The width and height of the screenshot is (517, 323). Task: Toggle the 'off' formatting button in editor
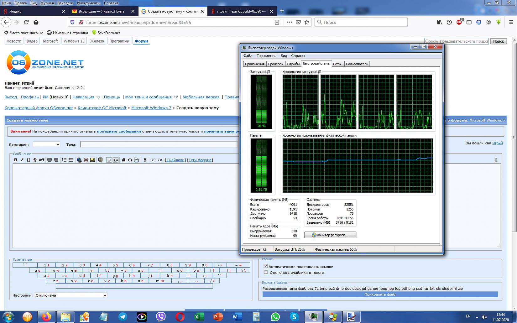tap(41, 160)
